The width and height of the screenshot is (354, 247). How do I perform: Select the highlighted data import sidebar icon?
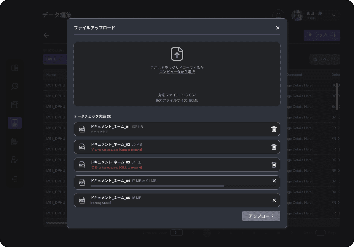tap(15, 123)
